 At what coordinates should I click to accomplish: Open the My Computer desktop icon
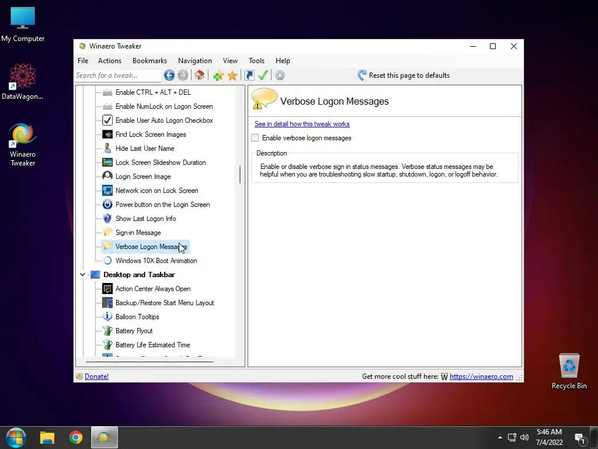pos(23,25)
